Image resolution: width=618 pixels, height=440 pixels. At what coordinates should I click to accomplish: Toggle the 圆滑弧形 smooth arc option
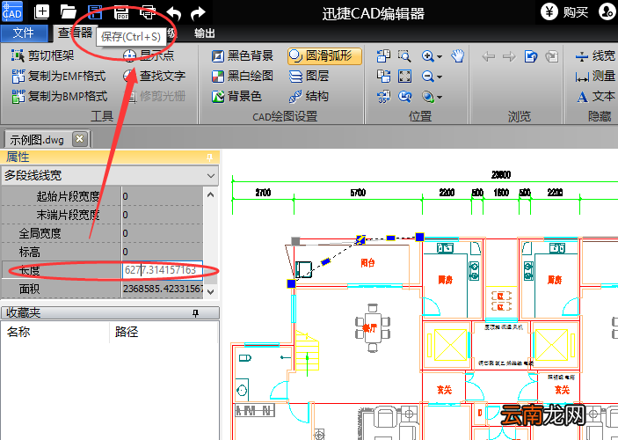click(324, 56)
